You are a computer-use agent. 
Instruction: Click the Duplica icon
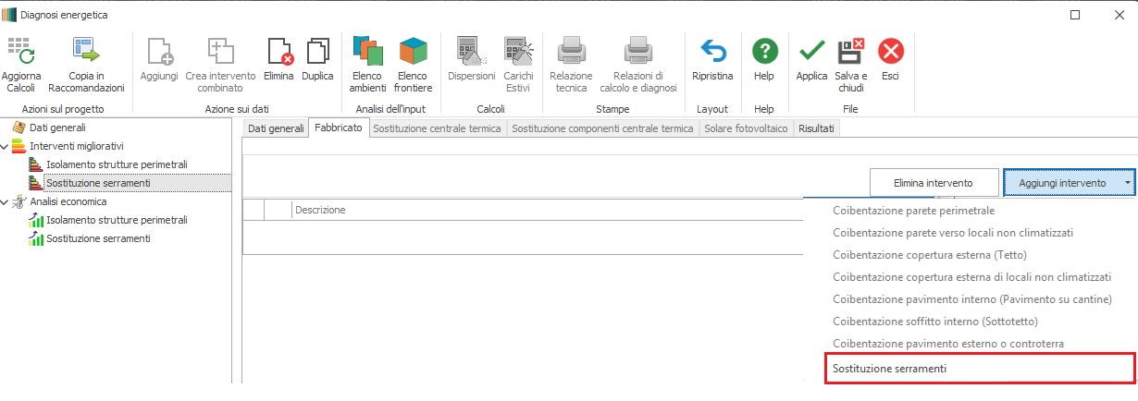point(318,51)
